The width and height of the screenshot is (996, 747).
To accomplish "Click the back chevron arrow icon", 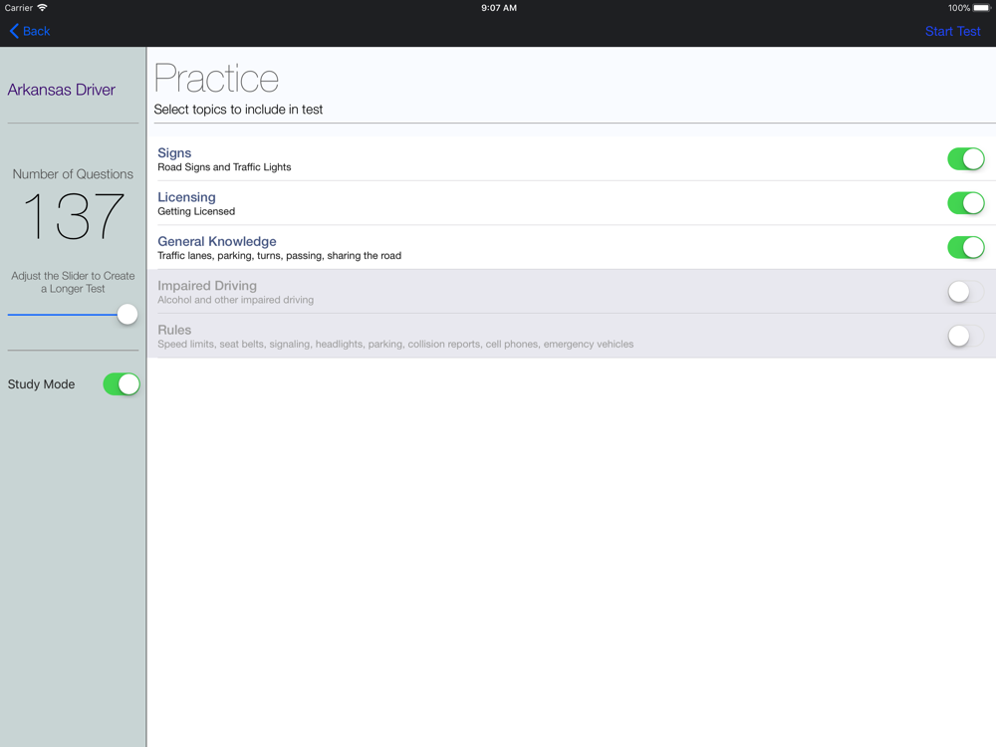I will pos(14,31).
